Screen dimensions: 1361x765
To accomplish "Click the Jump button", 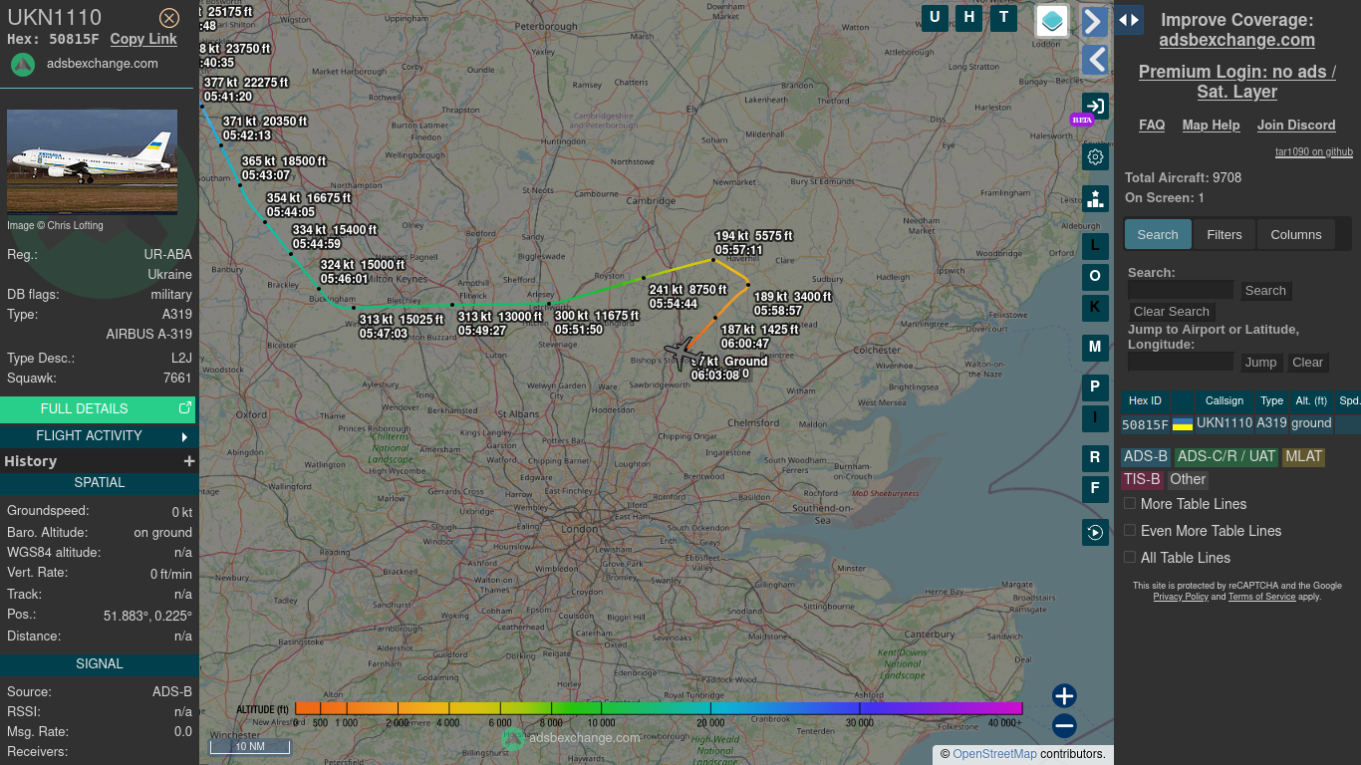I will pos(1260,363).
